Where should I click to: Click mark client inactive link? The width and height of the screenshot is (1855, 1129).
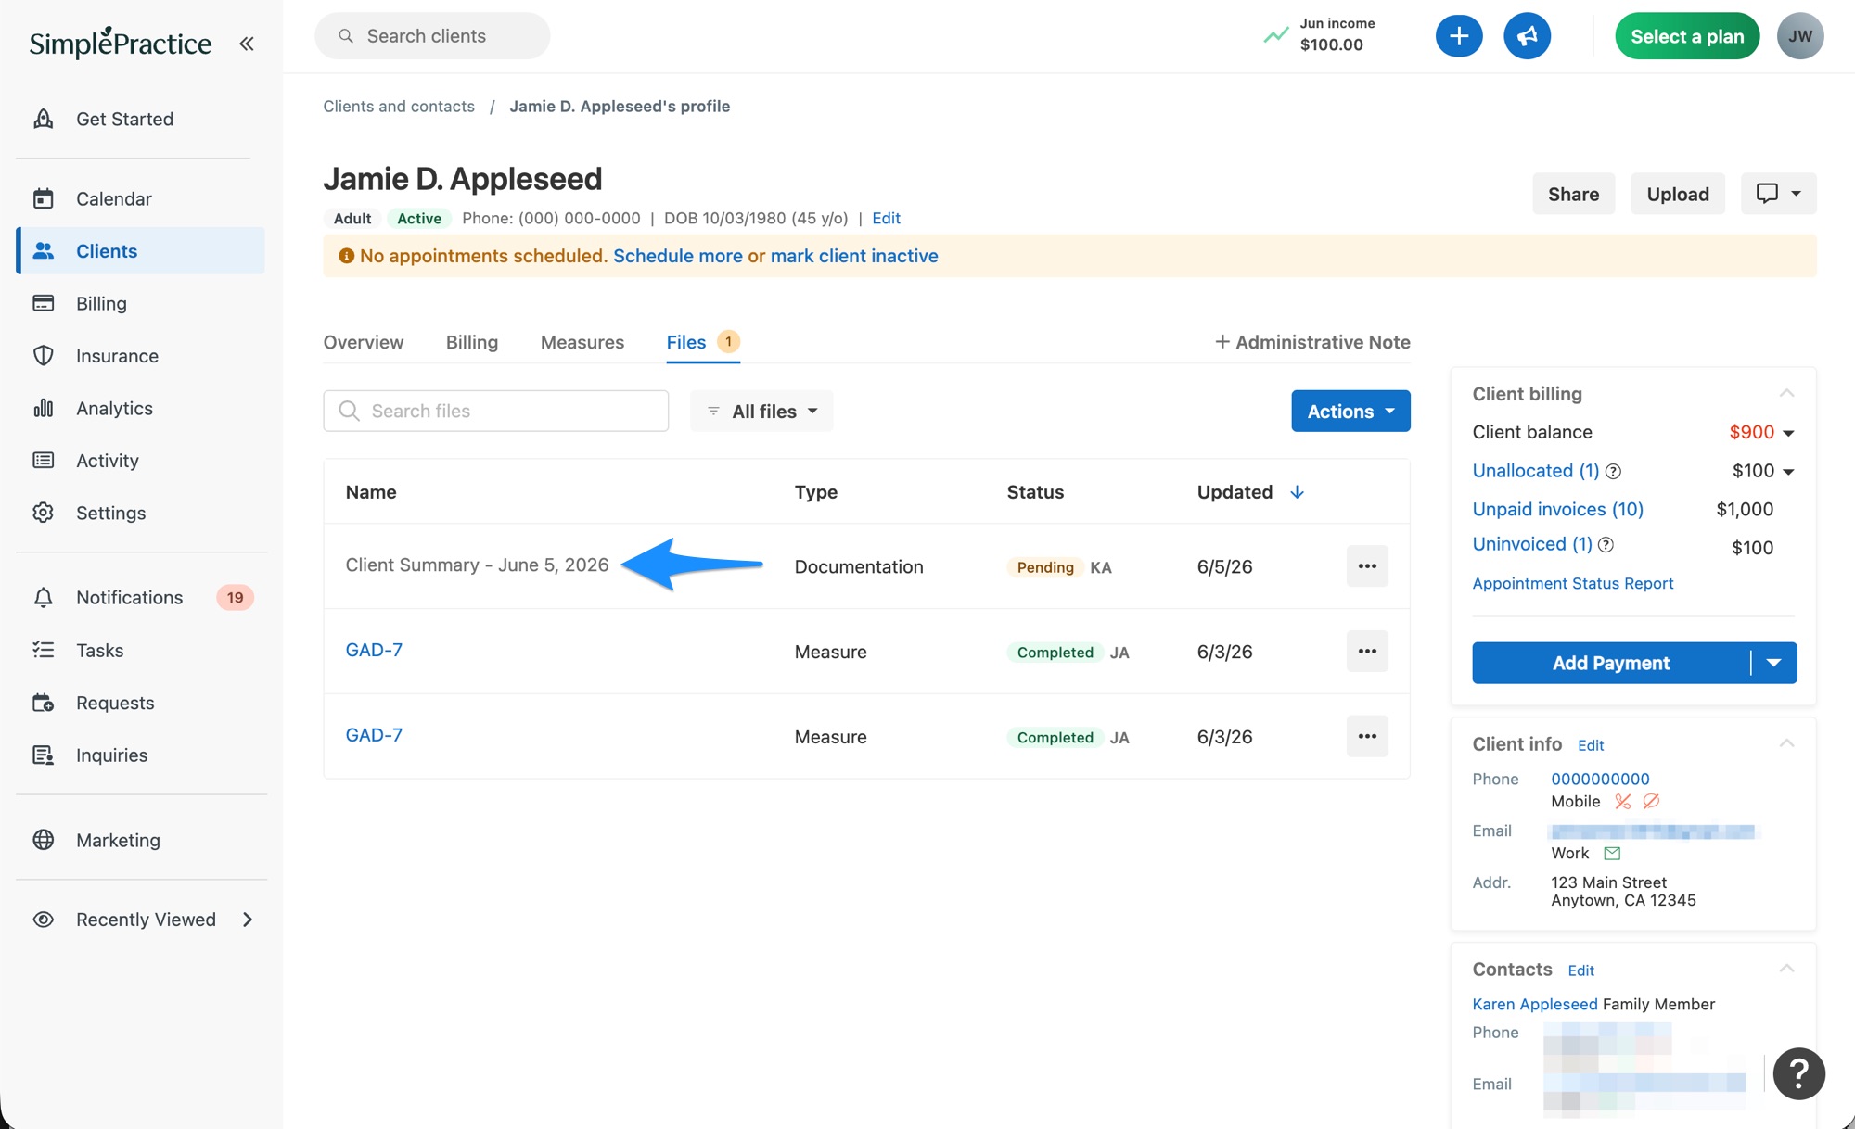pyautogui.click(x=854, y=256)
